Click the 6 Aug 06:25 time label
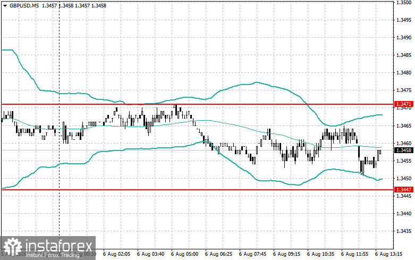The image size is (415, 260). pyautogui.click(x=218, y=254)
